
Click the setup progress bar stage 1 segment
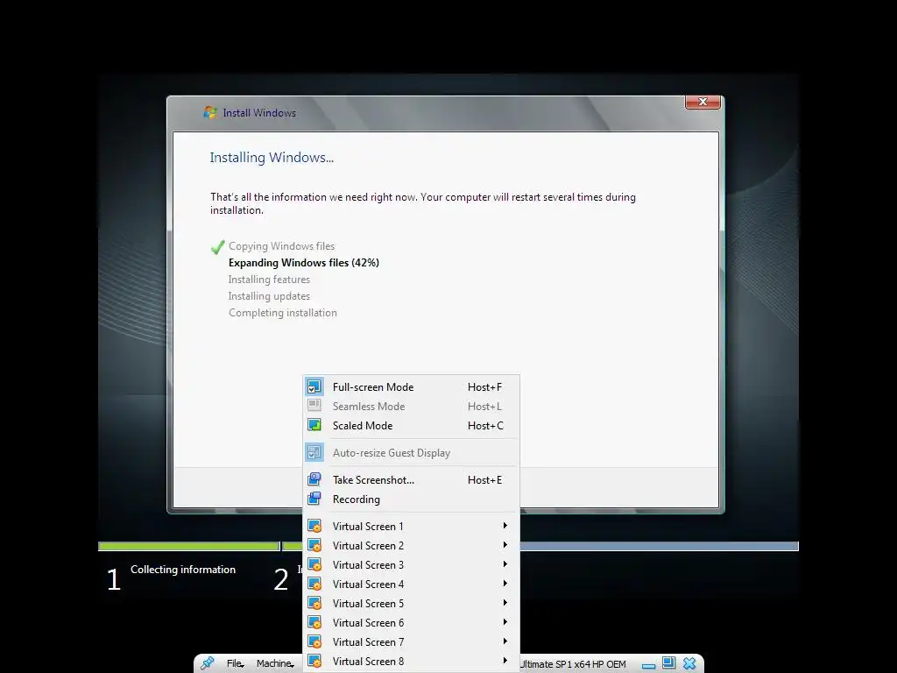(189, 547)
